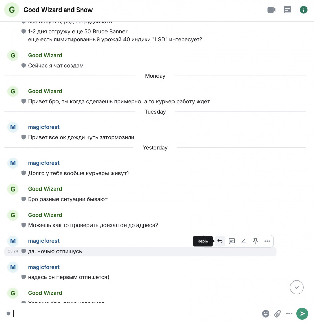The width and height of the screenshot is (314, 326).
Task: Jump to latest messages with the down chevron
Action: [297, 287]
